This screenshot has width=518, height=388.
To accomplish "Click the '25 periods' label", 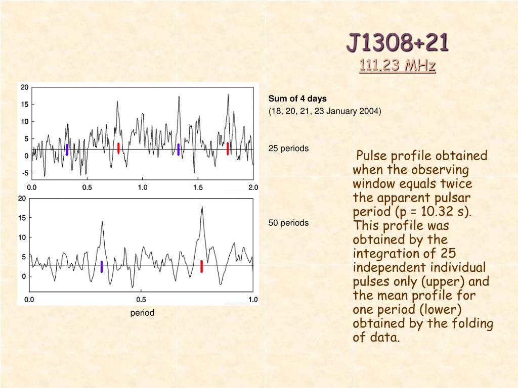I will coord(288,149).
